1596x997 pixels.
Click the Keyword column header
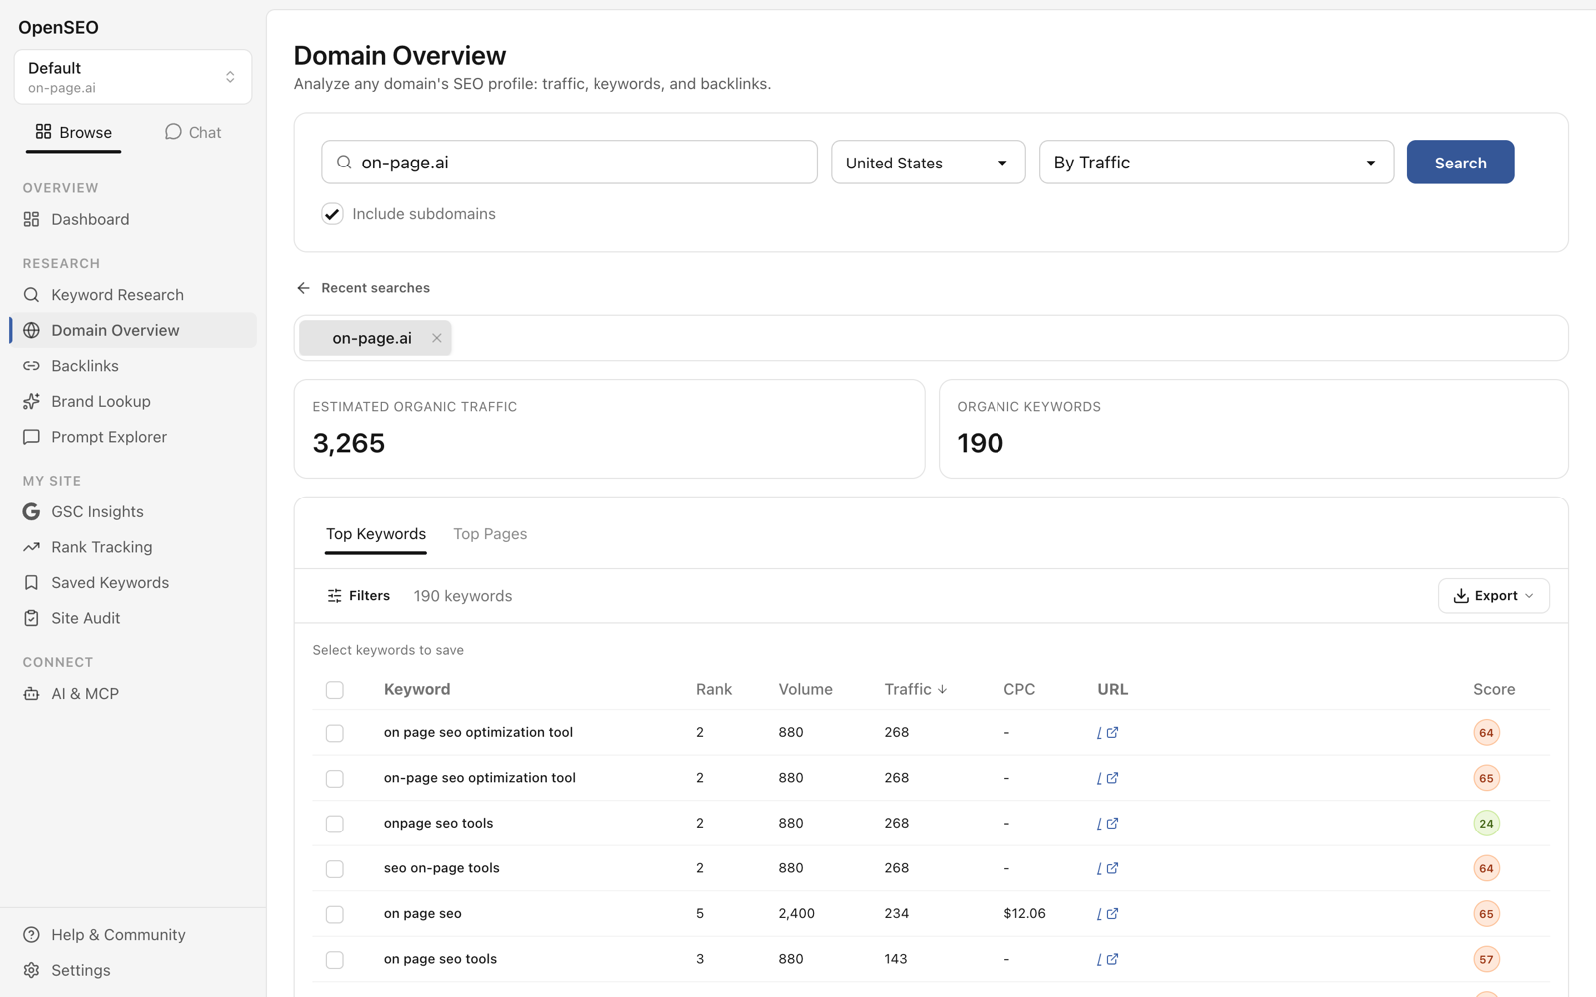417,689
